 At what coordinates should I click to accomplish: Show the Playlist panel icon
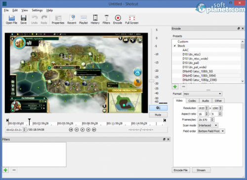click(83, 20)
